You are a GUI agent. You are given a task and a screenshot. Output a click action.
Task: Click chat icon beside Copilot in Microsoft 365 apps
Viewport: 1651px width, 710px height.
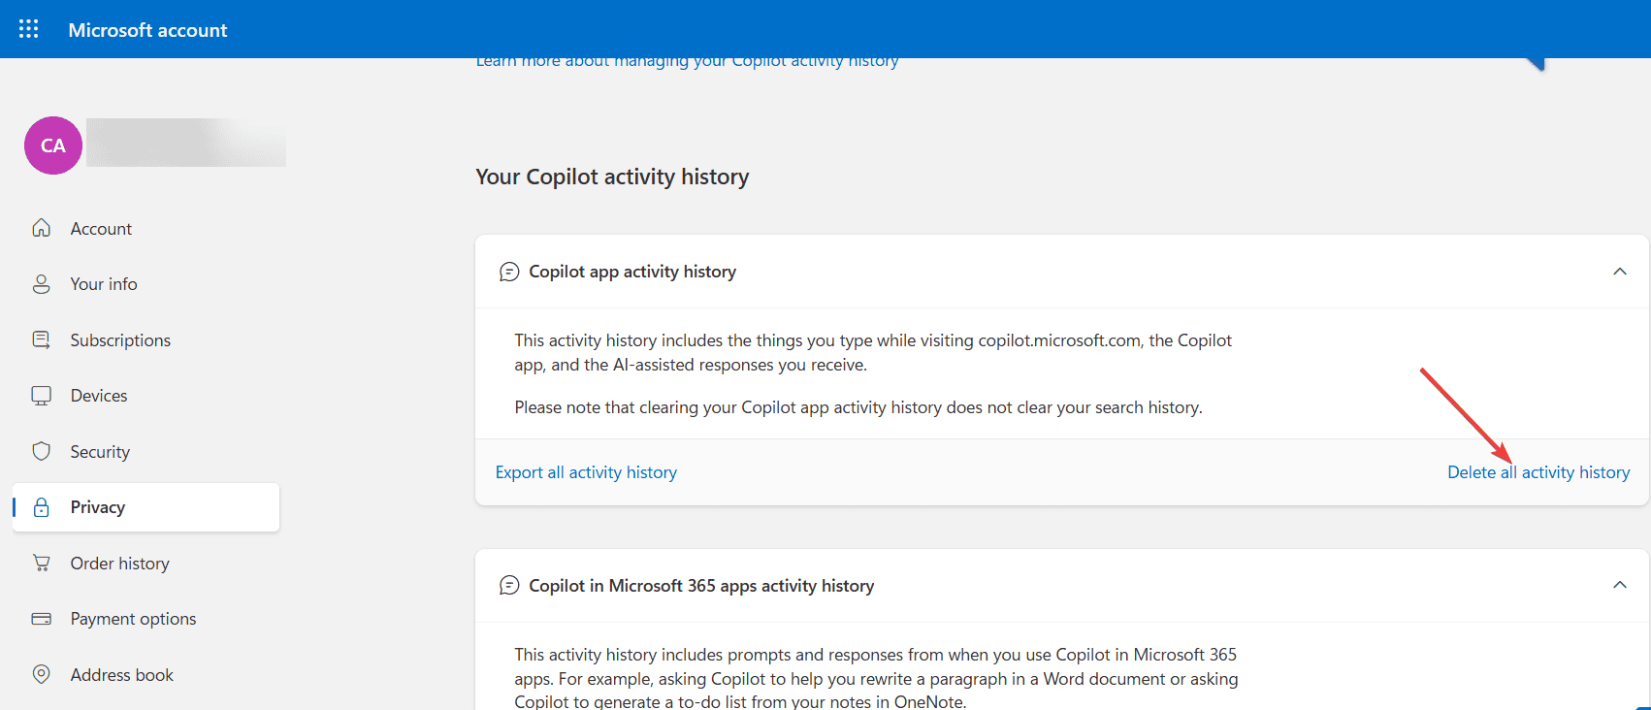[509, 586]
